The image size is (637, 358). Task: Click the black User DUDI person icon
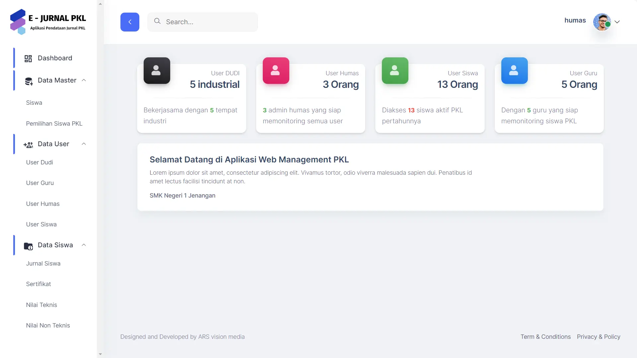157,71
